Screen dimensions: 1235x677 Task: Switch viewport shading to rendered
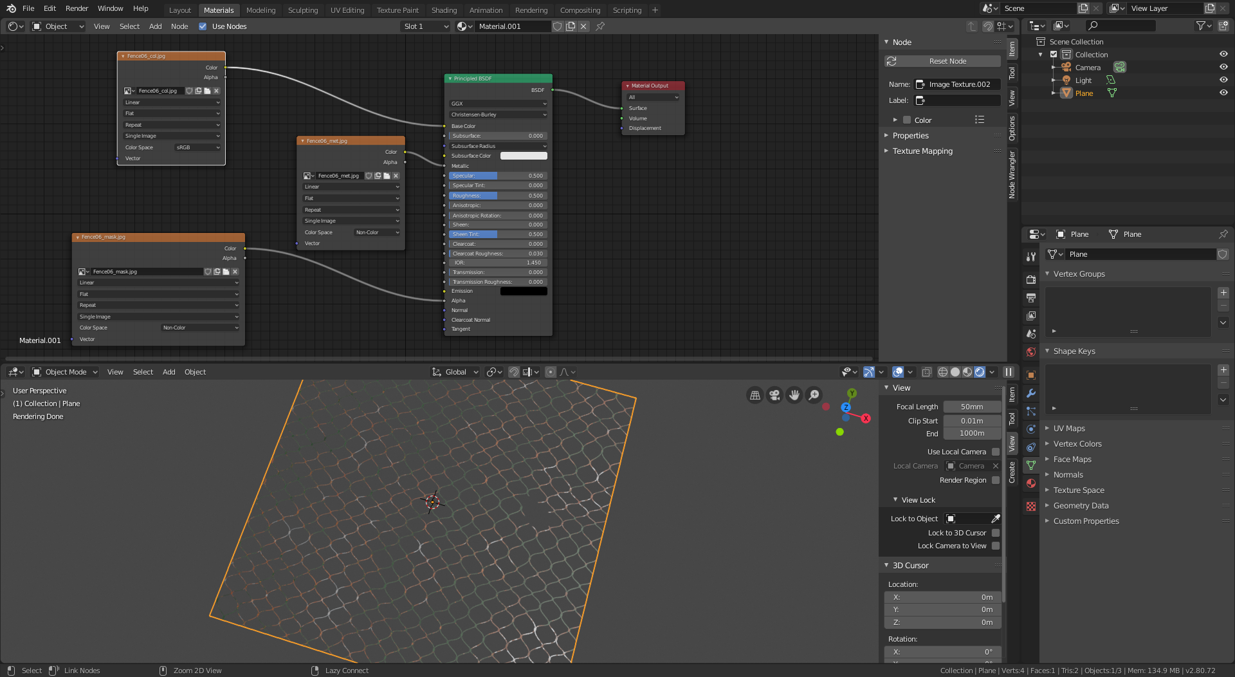[x=980, y=372]
